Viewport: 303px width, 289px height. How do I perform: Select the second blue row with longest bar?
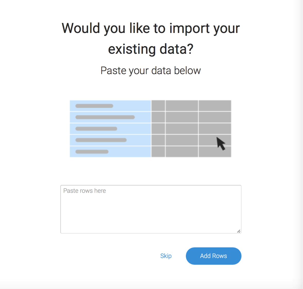110,117
